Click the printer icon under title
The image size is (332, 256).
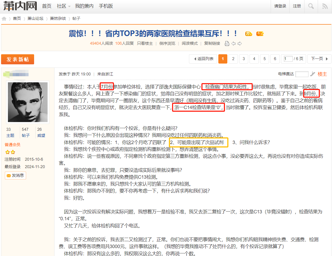227,43
